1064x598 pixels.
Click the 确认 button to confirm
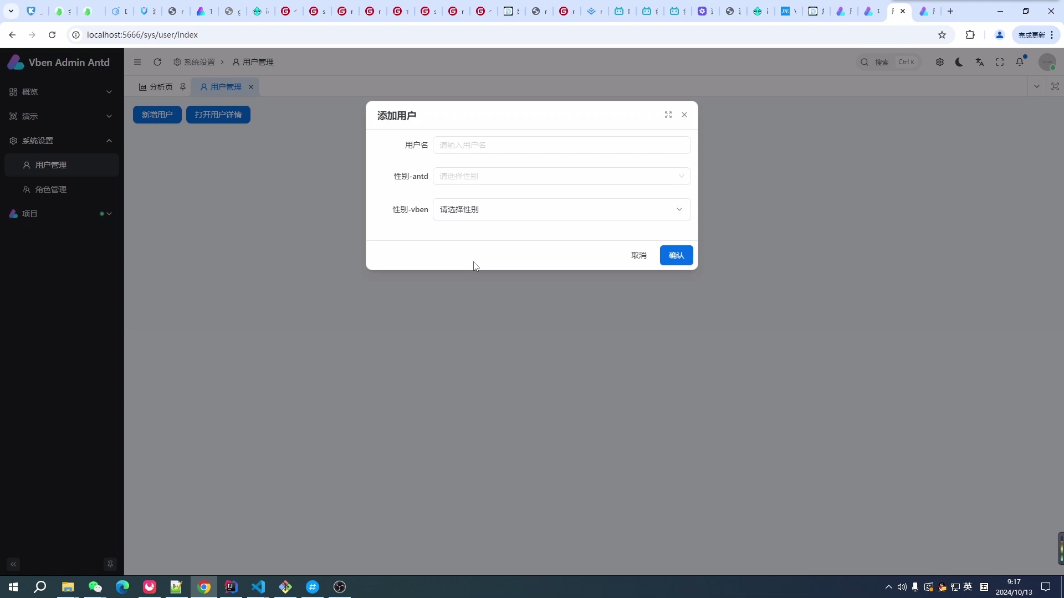pyautogui.click(x=676, y=255)
